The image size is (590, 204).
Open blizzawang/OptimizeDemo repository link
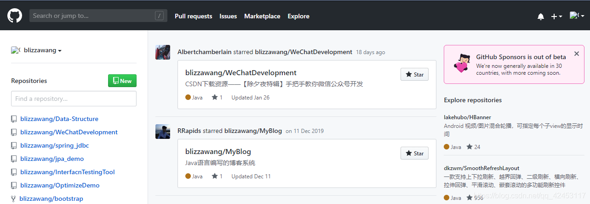[60, 185]
